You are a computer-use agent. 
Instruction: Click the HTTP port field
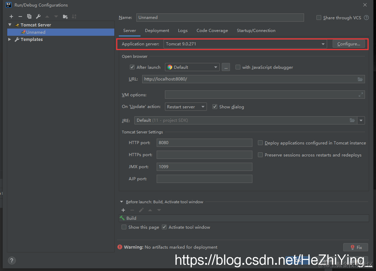(x=204, y=143)
